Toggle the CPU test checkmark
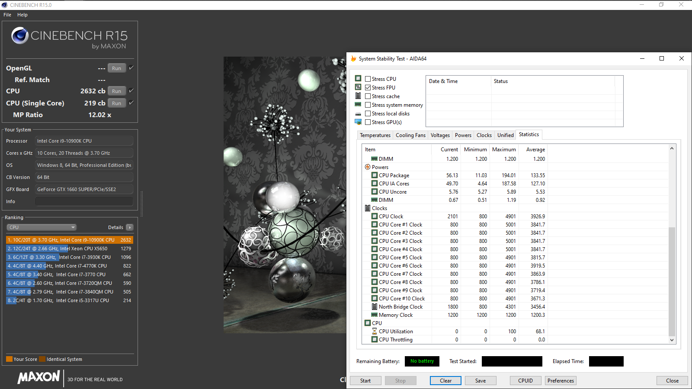Viewport: 692px width, 389px height. click(131, 91)
